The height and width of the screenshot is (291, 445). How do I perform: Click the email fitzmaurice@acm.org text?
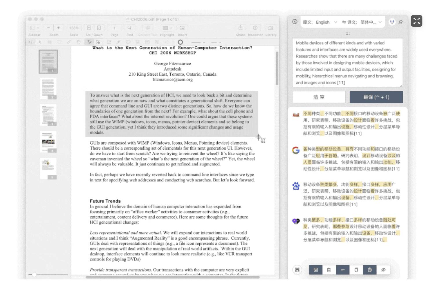click(x=173, y=79)
